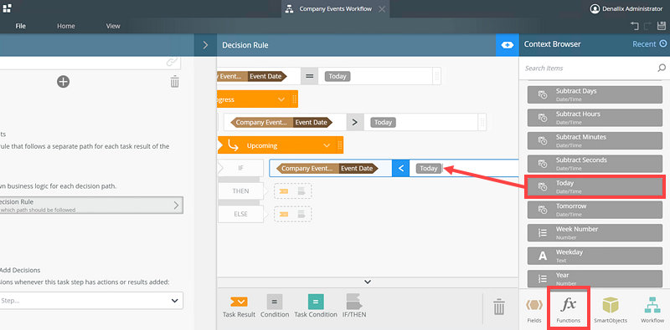Image resolution: width=670 pixels, height=330 pixels.
Task: Select the Subtract Days function
Action: click(595, 94)
